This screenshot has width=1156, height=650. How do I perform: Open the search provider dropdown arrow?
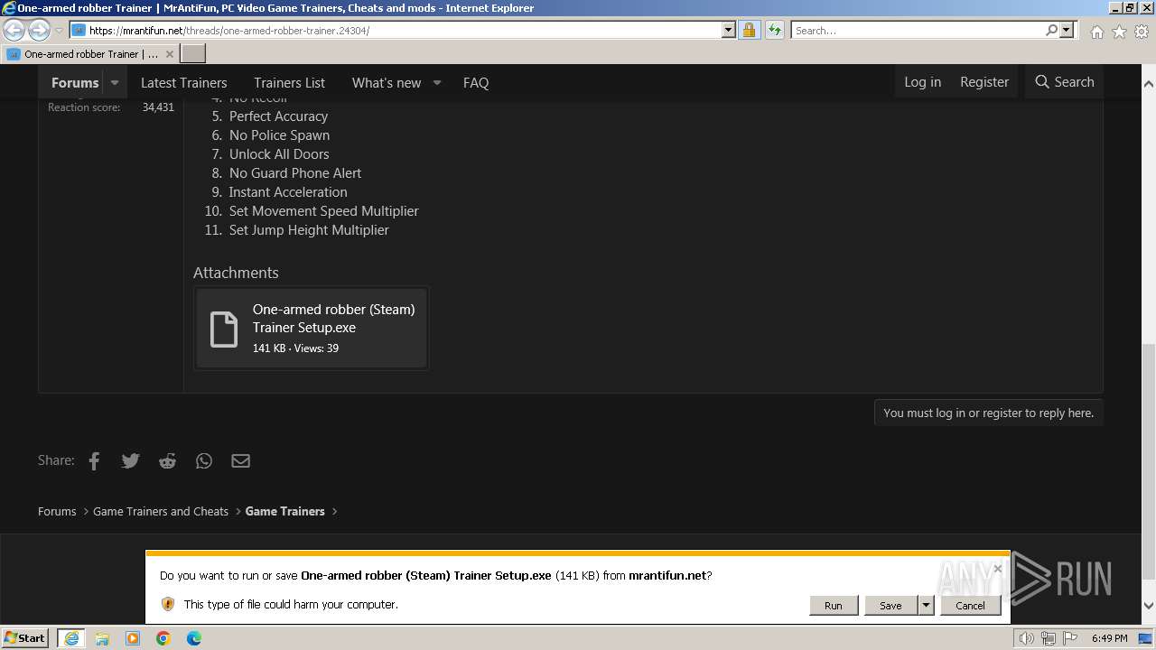(1067, 30)
